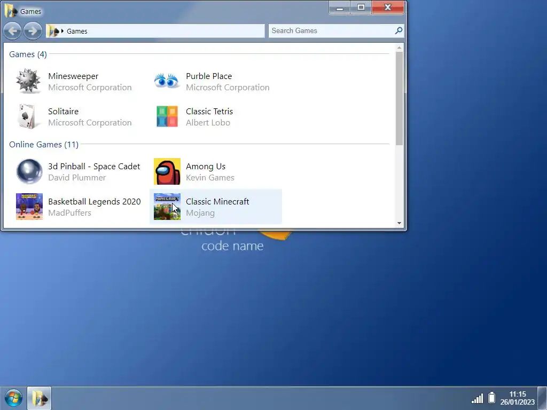Minimize the Games window
The width and height of the screenshot is (547, 410).
pyautogui.click(x=340, y=7)
